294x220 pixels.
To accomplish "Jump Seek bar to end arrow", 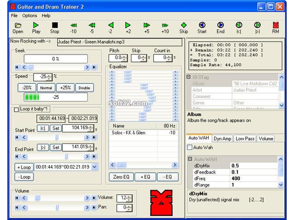I will [x=94, y=67].
